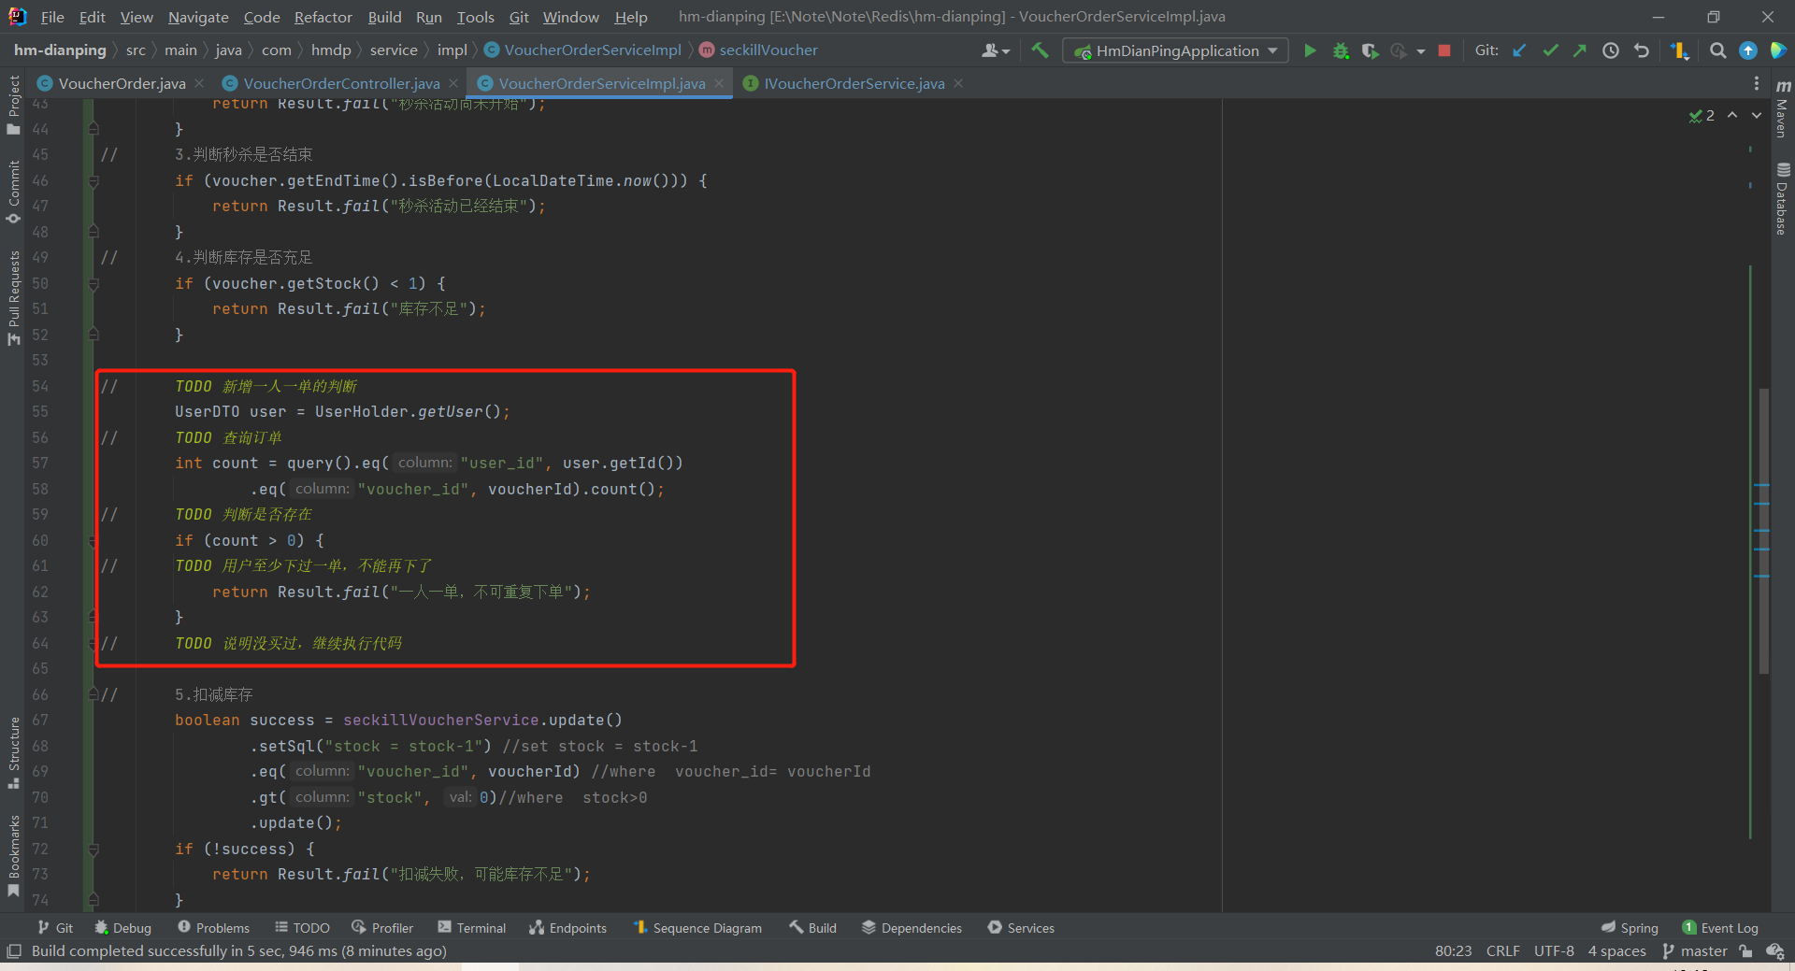Open the Project tool window sidebar
The width and height of the screenshot is (1795, 971).
click(13, 105)
